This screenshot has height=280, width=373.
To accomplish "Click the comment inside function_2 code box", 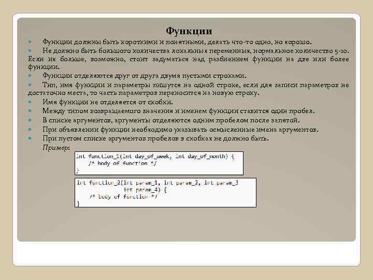I will coord(123,197).
